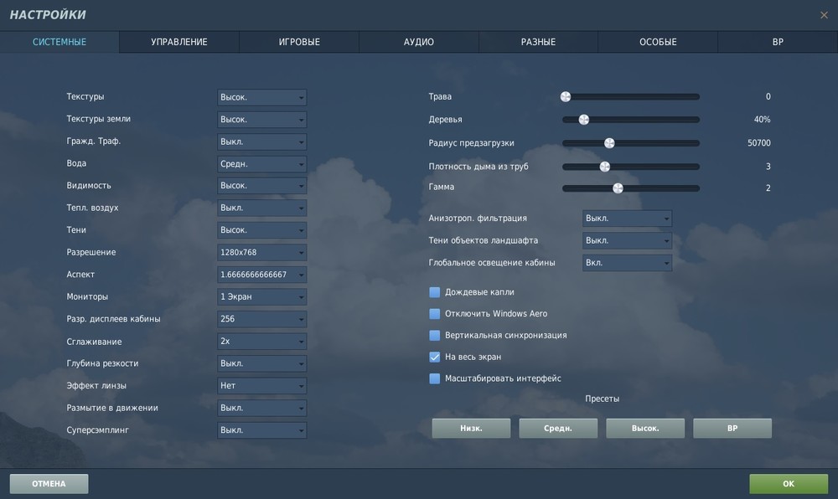Change the Тени dropdown setting
The image size is (838, 499).
261,230
